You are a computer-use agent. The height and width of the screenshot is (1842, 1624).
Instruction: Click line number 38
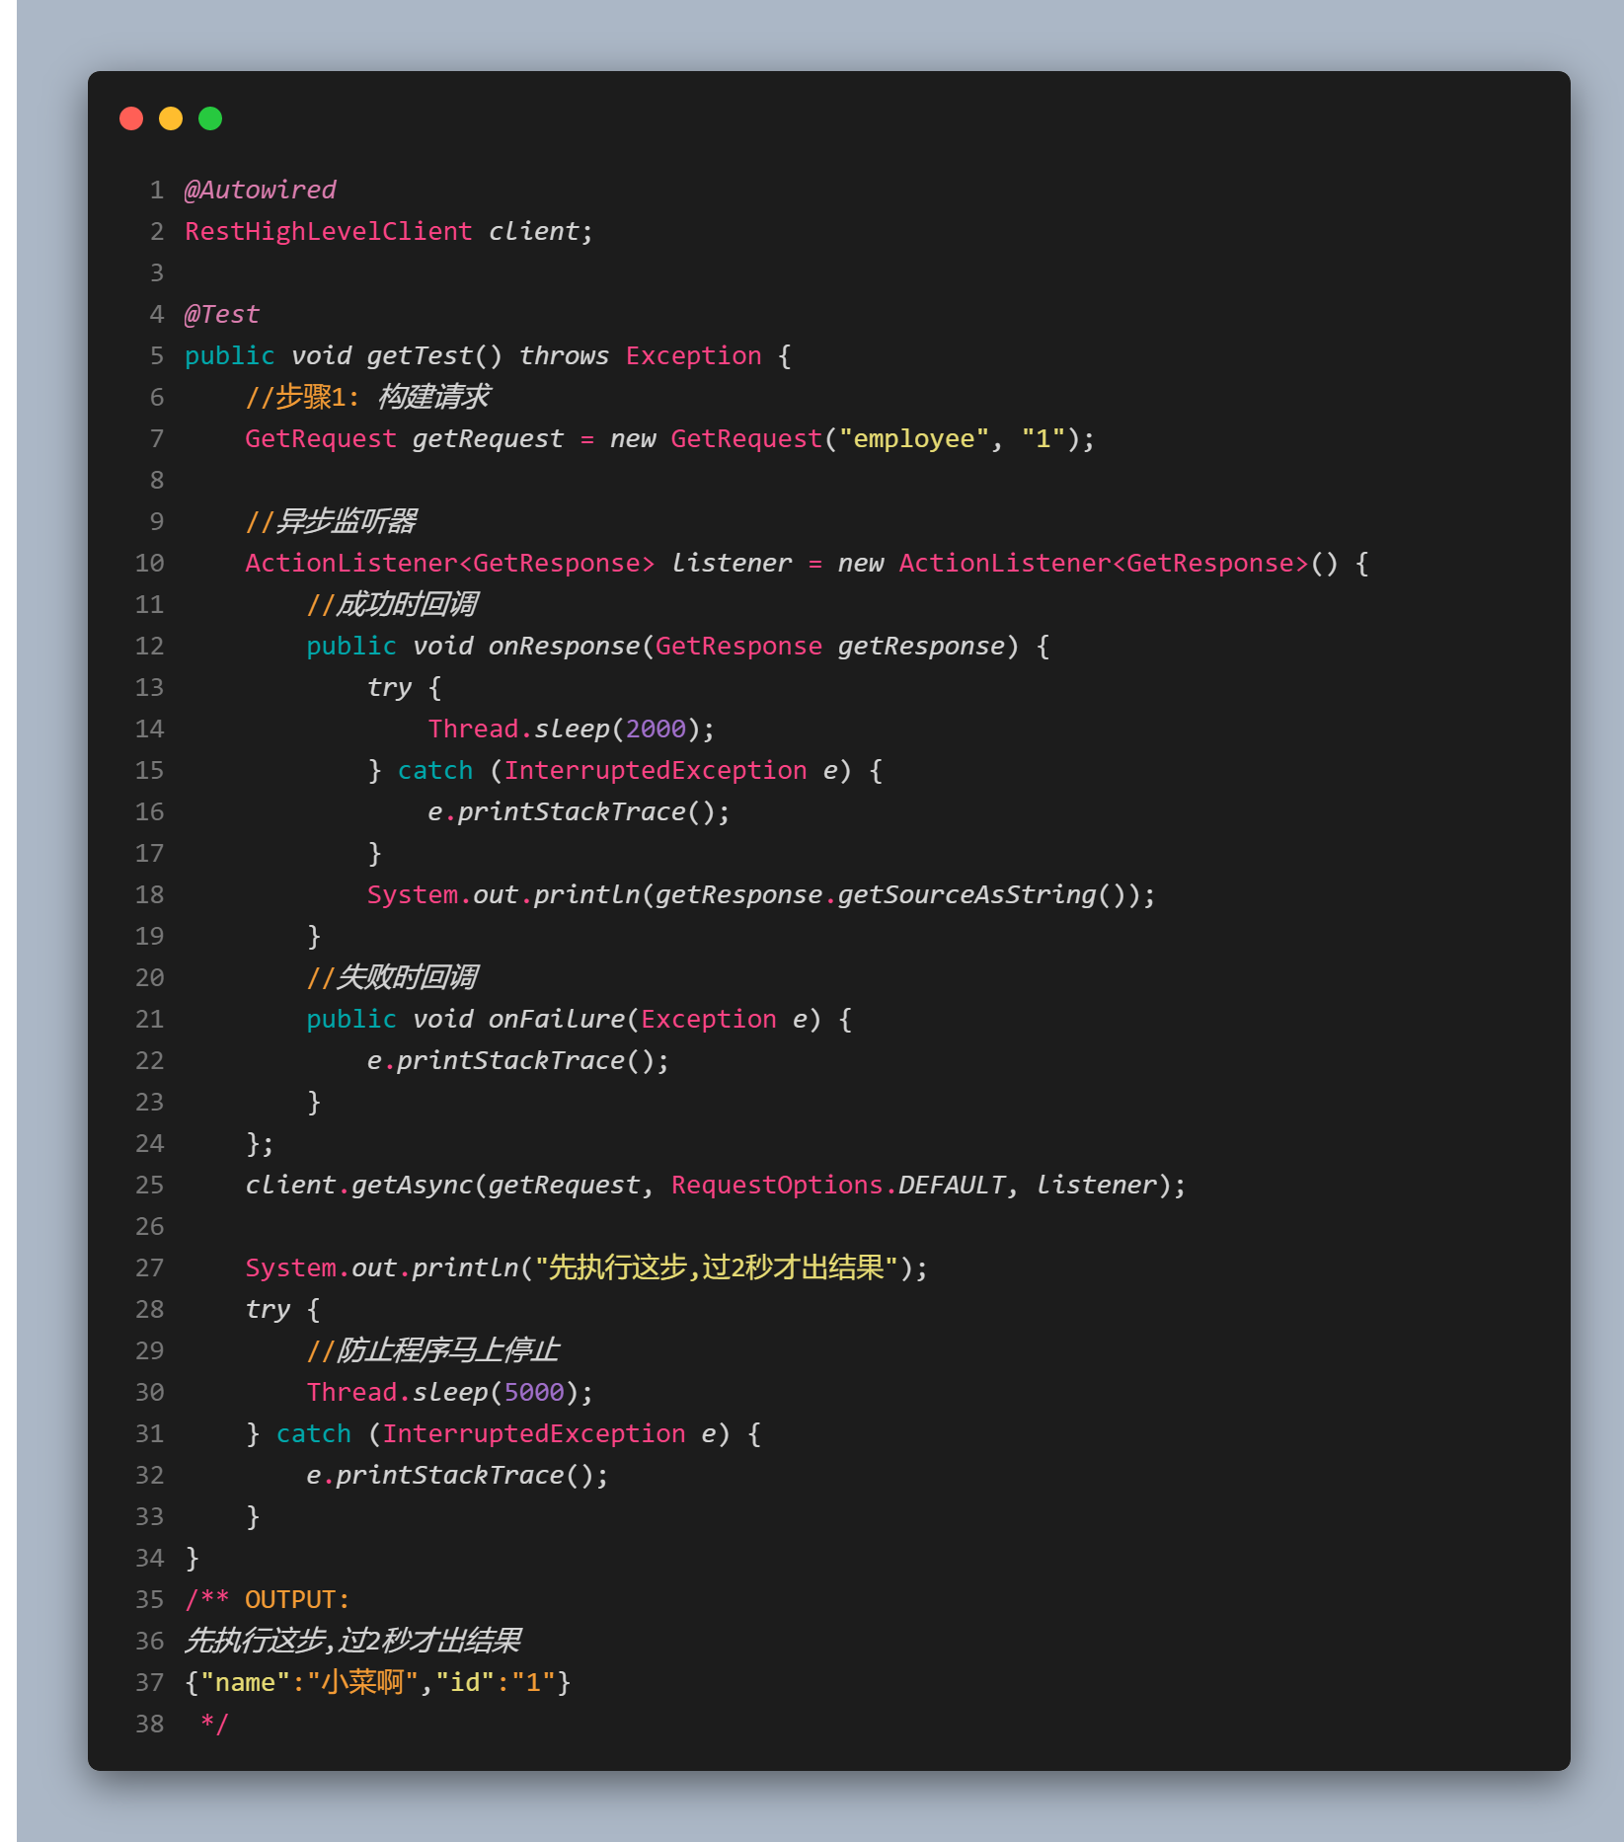[150, 1724]
